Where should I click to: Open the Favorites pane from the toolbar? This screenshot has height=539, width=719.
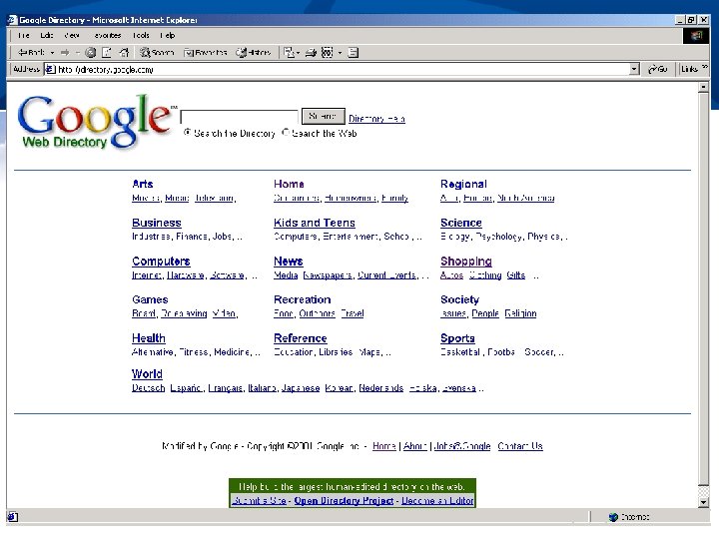coord(206,52)
